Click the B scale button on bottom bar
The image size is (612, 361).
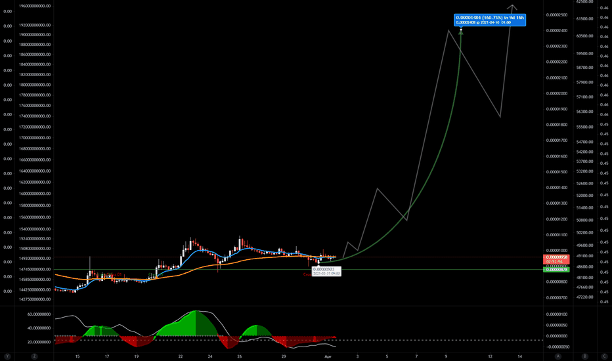[584, 356]
